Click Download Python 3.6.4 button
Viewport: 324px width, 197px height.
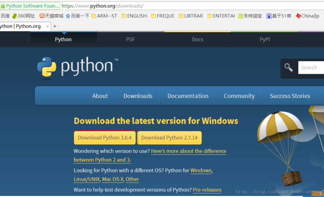pos(105,138)
